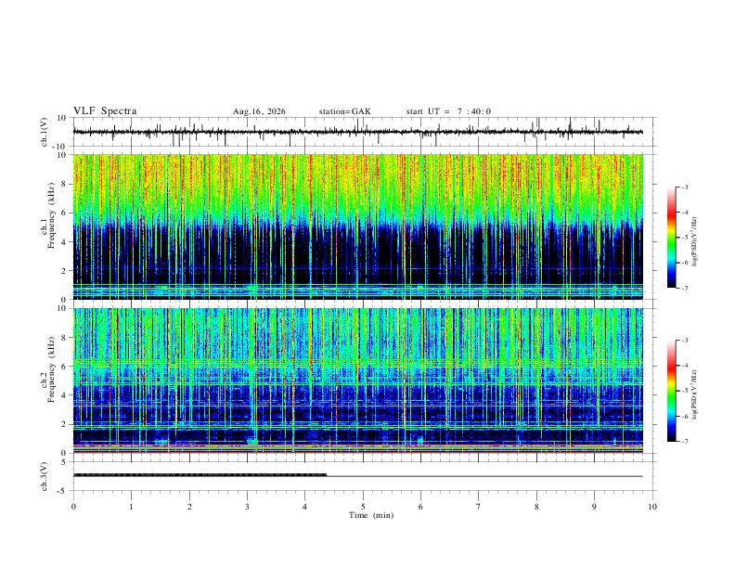The width and height of the screenshot is (735, 568).
Task: Click the station=GAK label
Action: 344,111
